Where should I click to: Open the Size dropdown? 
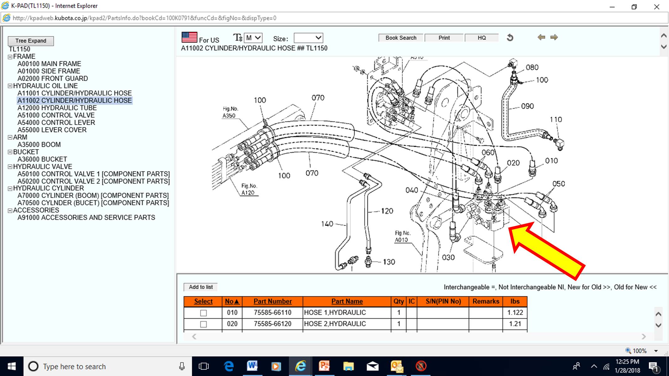click(x=308, y=38)
